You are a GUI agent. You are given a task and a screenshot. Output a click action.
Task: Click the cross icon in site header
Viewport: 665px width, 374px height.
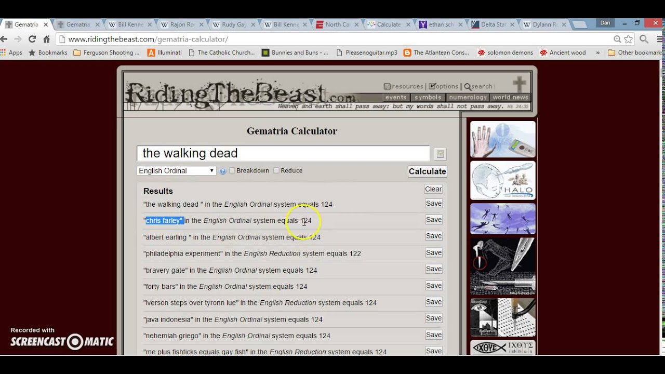[520, 84]
